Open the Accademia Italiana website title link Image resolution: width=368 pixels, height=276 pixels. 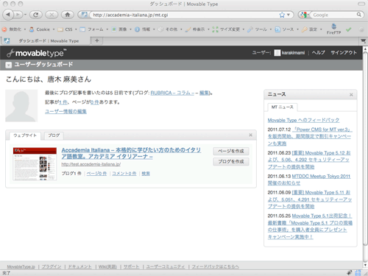(x=131, y=153)
